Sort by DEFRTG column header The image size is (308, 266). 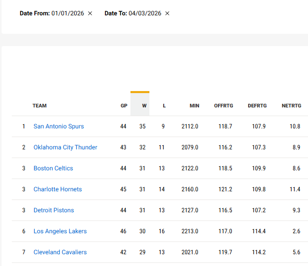(x=257, y=106)
